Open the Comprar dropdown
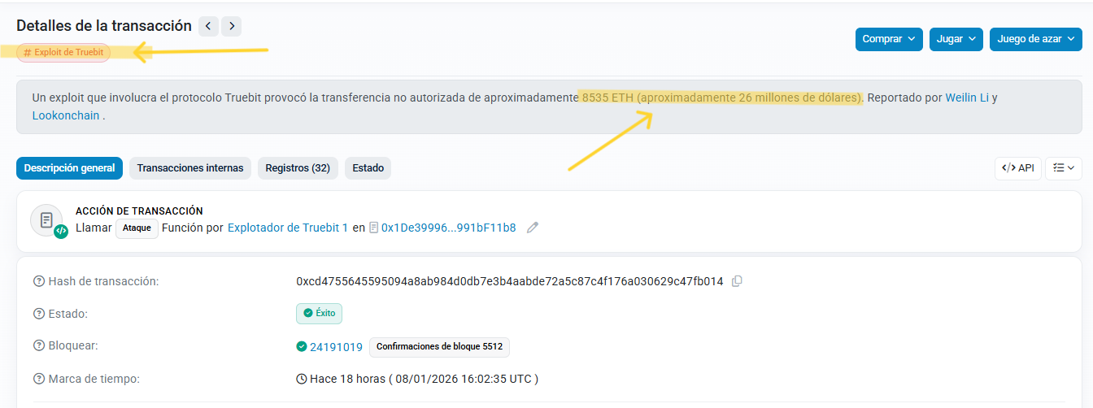This screenshot has height=408, width=1093. (889, 39)
